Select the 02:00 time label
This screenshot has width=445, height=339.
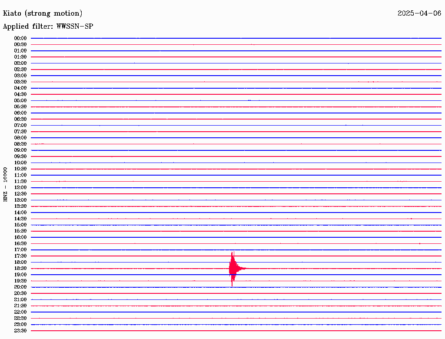tap(20, 63)
